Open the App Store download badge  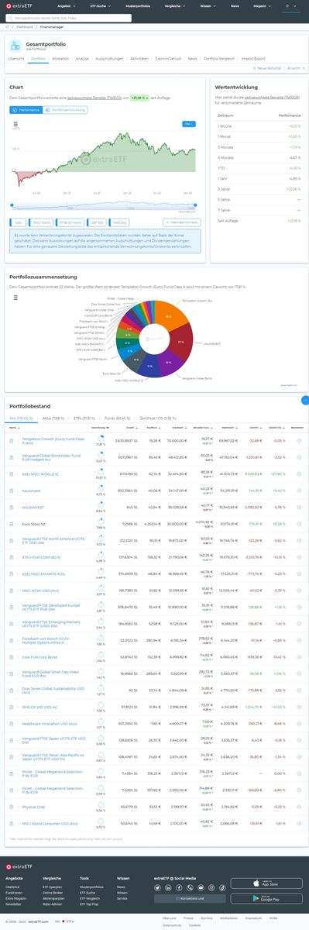[266, 883]
